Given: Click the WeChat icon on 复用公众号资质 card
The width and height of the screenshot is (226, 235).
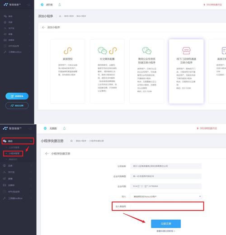Looking at the screenshot, I should click(146, 51).
